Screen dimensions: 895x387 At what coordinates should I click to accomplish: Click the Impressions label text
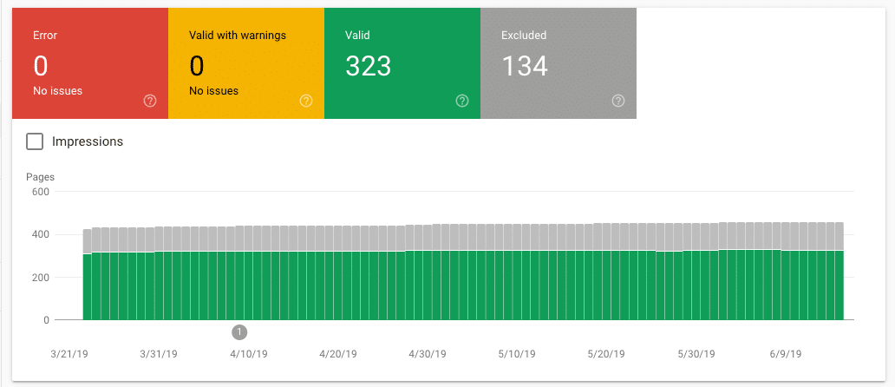88,141
